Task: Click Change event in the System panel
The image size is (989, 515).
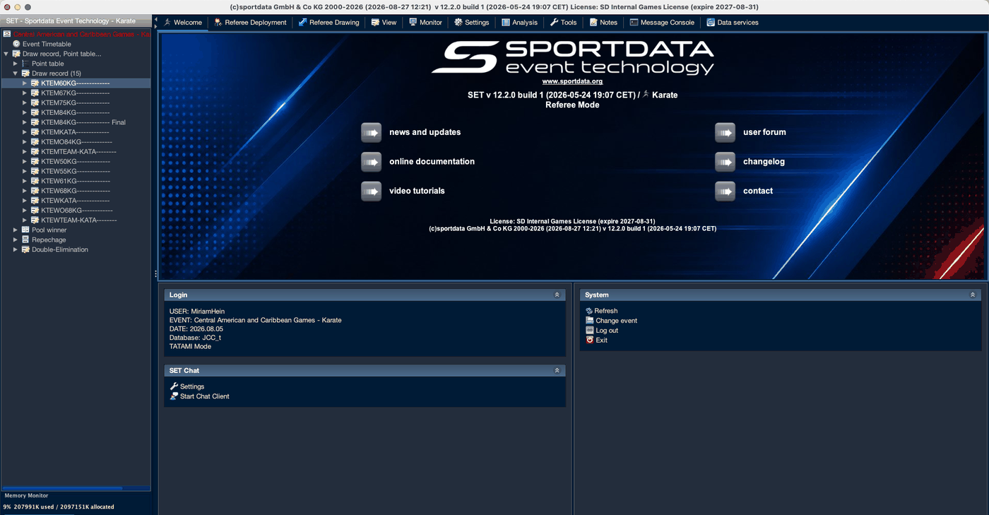Action: (612, 321)
